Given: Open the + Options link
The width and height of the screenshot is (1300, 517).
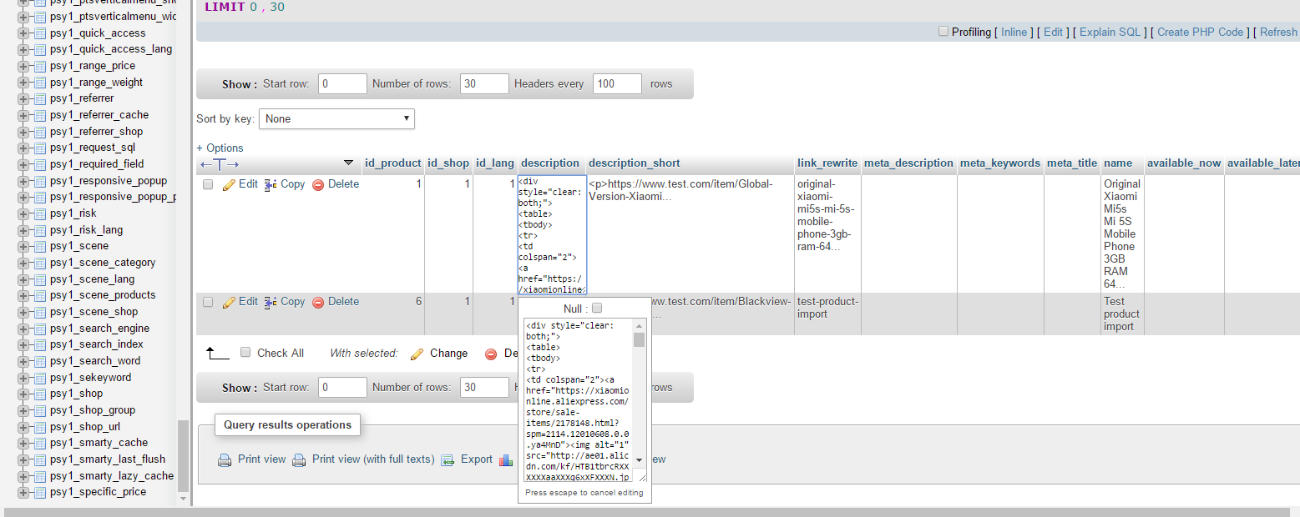Looking at the screenshot, I should click(220, 148).
